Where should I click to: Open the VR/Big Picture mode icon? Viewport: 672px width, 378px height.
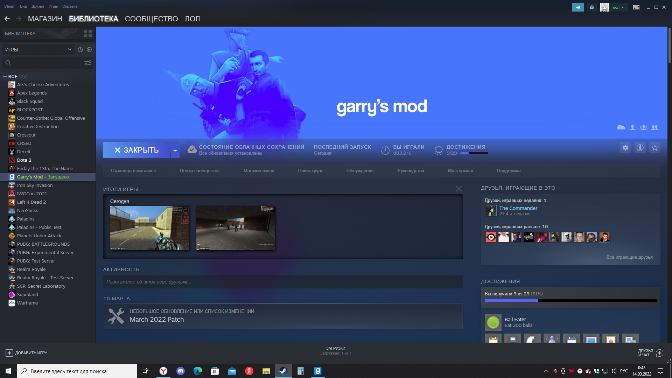point(636,7)
